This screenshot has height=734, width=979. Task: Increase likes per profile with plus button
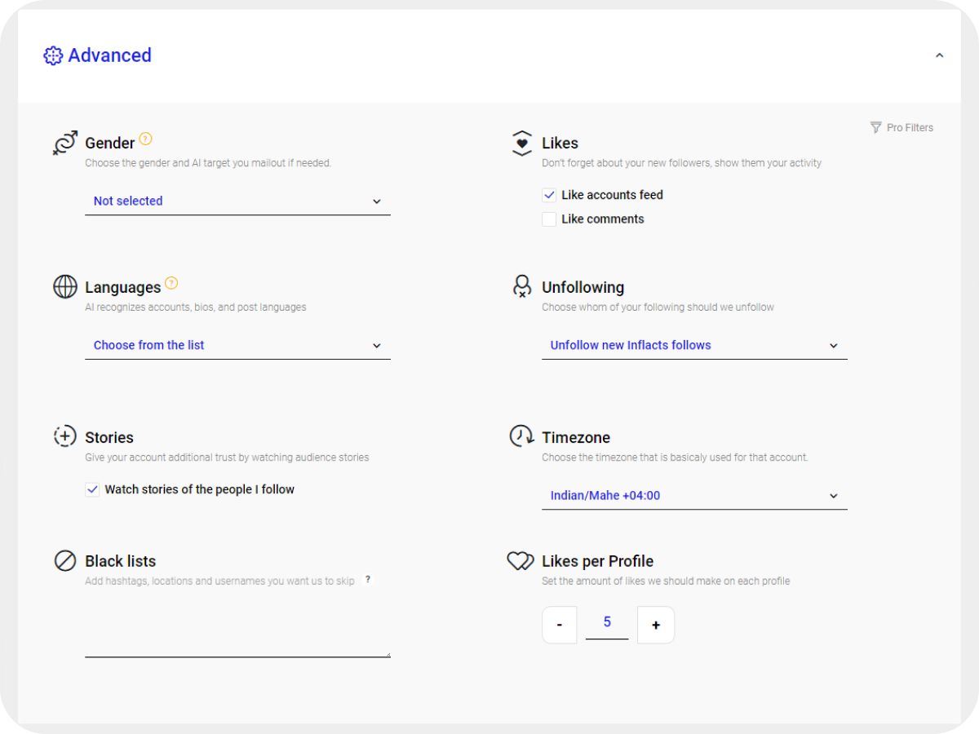pyautogui.click(x=656, y=625)
